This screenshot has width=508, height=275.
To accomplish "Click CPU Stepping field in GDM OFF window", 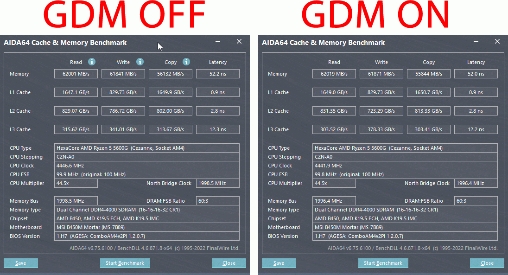I will pos(147,157).
